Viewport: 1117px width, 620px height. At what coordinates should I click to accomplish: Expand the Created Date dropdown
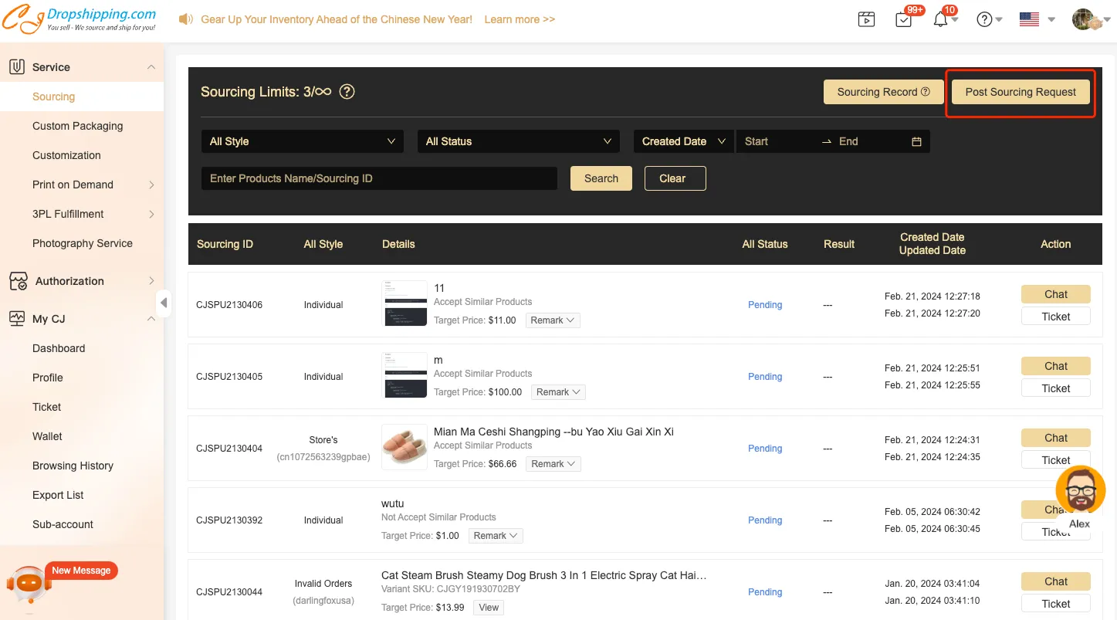click(x=683, y=141)
